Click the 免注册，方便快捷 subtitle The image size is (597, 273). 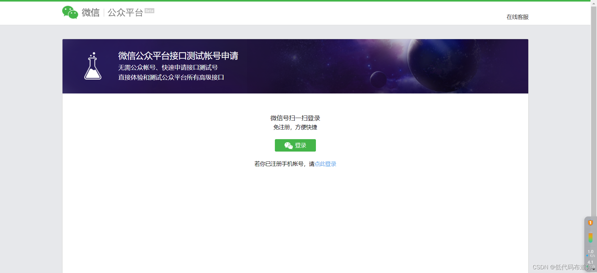coord(295,127)
